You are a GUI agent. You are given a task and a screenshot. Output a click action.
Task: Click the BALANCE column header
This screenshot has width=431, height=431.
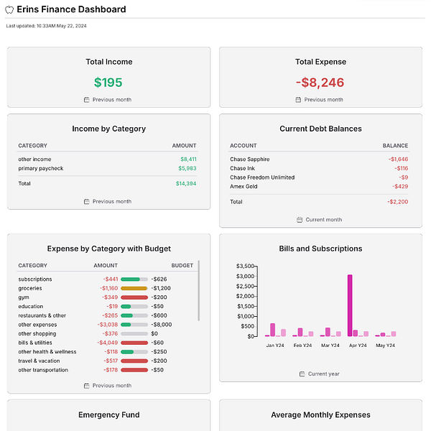395,146
